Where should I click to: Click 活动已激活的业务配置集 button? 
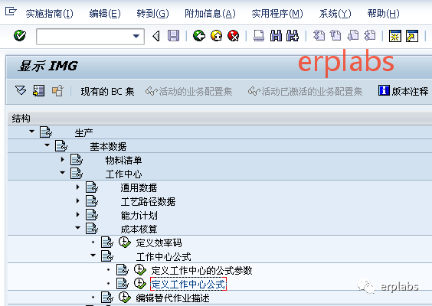pyautogui.click(x=306, y=91)
